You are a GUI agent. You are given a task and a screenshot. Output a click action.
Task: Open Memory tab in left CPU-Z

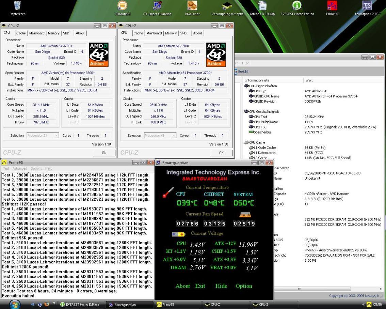[54, 33]
